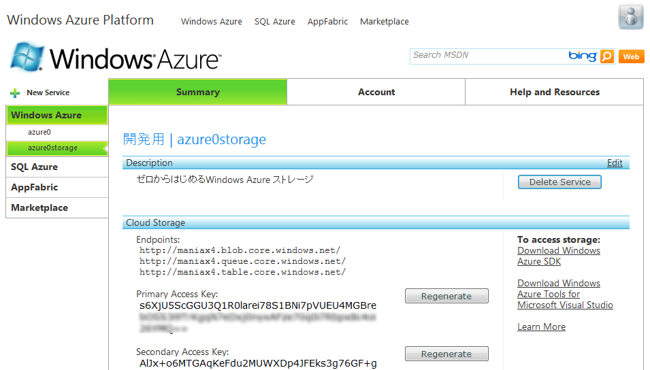Select the azure0storage sidebar item
This screenshot has height=370, width=650.
point(56,148)
